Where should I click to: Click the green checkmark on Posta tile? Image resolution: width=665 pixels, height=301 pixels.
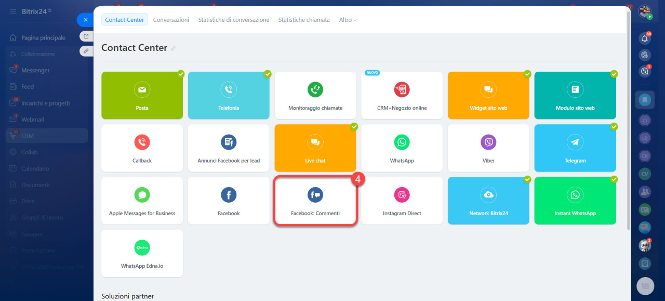181,74
